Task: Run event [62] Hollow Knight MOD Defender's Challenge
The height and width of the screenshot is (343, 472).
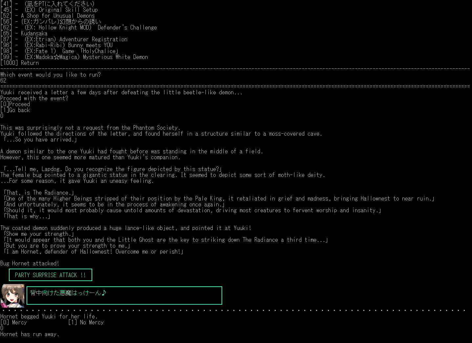Action: pos(79,28)
